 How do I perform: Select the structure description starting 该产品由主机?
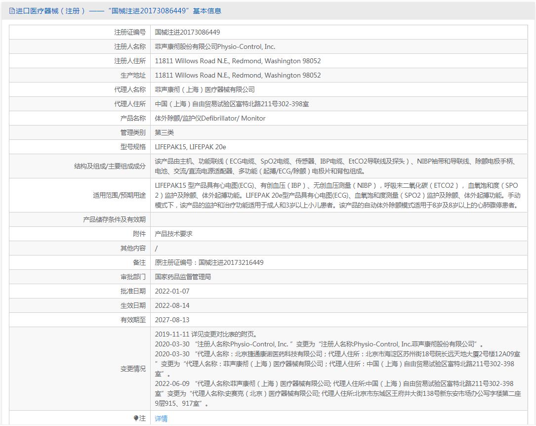336,166
